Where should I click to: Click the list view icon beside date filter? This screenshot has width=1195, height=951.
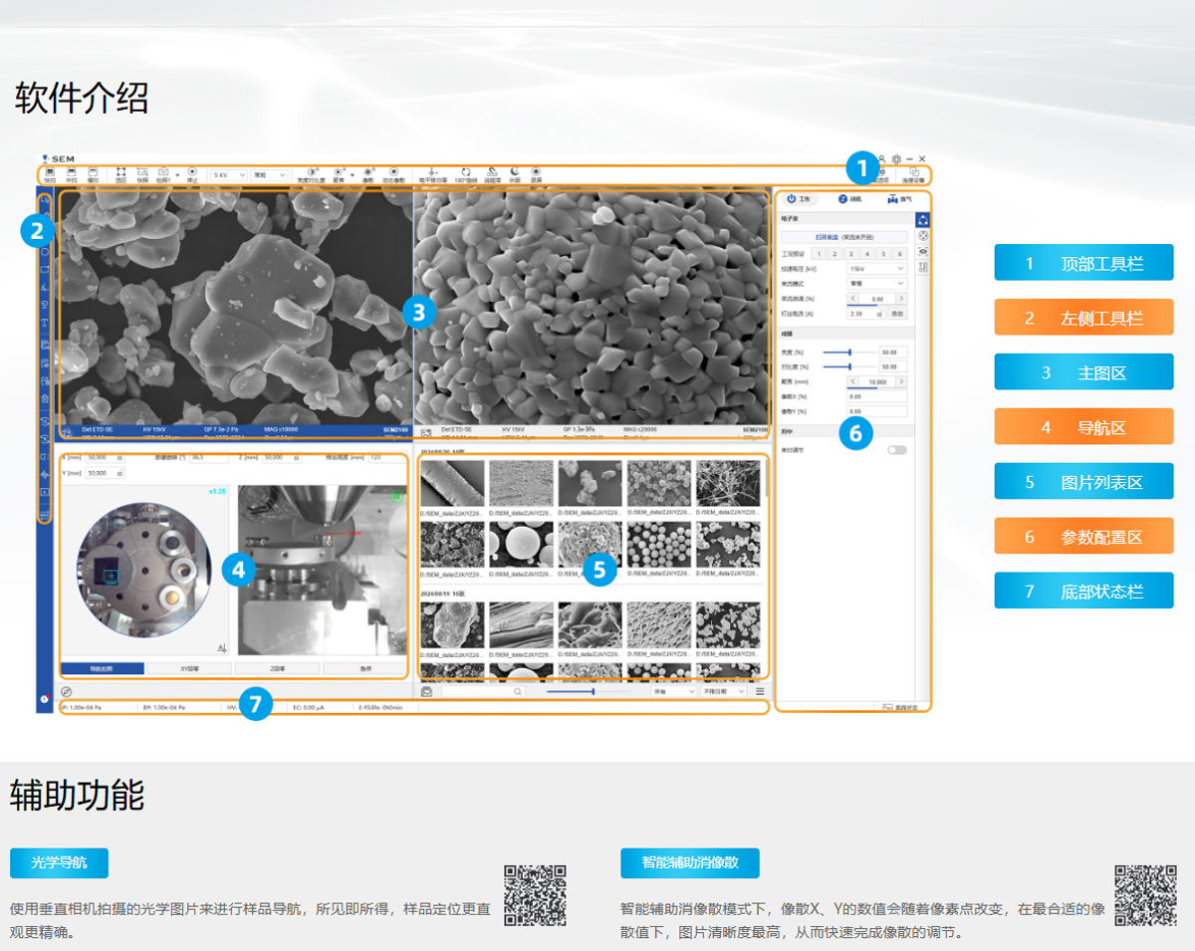coord(760,691)
